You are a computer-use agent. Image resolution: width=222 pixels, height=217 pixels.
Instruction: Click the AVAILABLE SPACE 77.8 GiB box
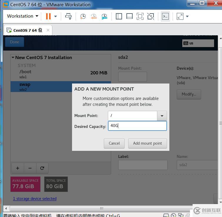pos(26,184)
